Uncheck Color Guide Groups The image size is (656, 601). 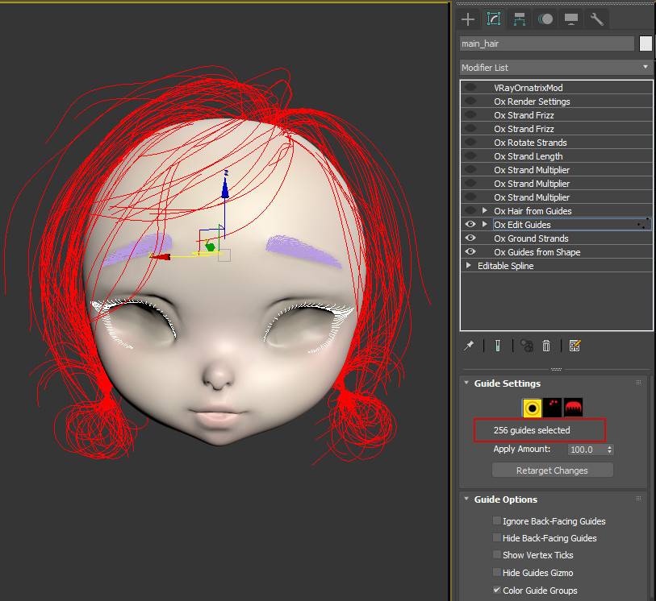(496, 591)
